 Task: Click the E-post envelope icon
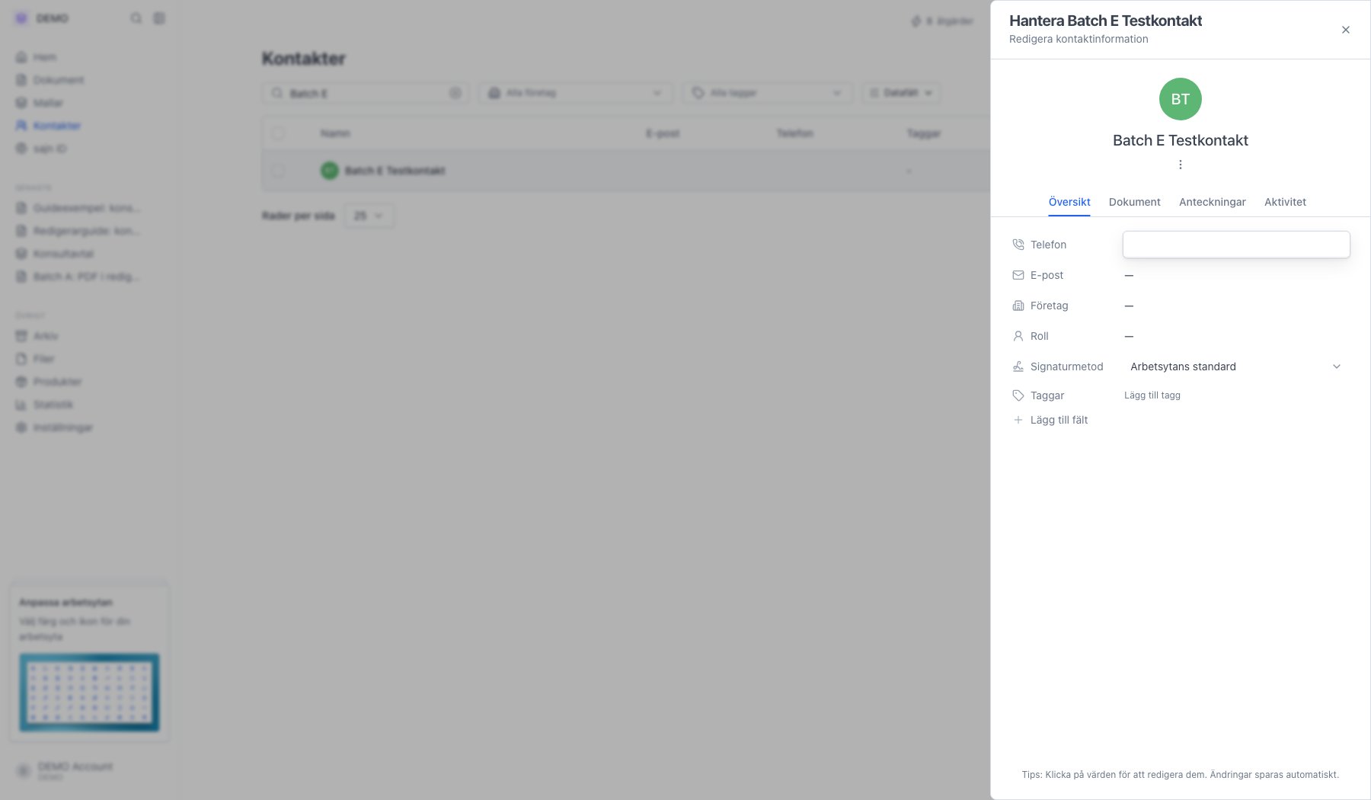pos(1018,275)
